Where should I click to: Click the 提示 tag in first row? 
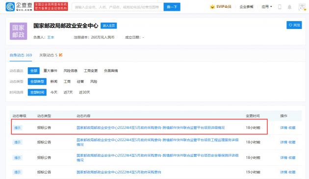(x=17, y=128)
